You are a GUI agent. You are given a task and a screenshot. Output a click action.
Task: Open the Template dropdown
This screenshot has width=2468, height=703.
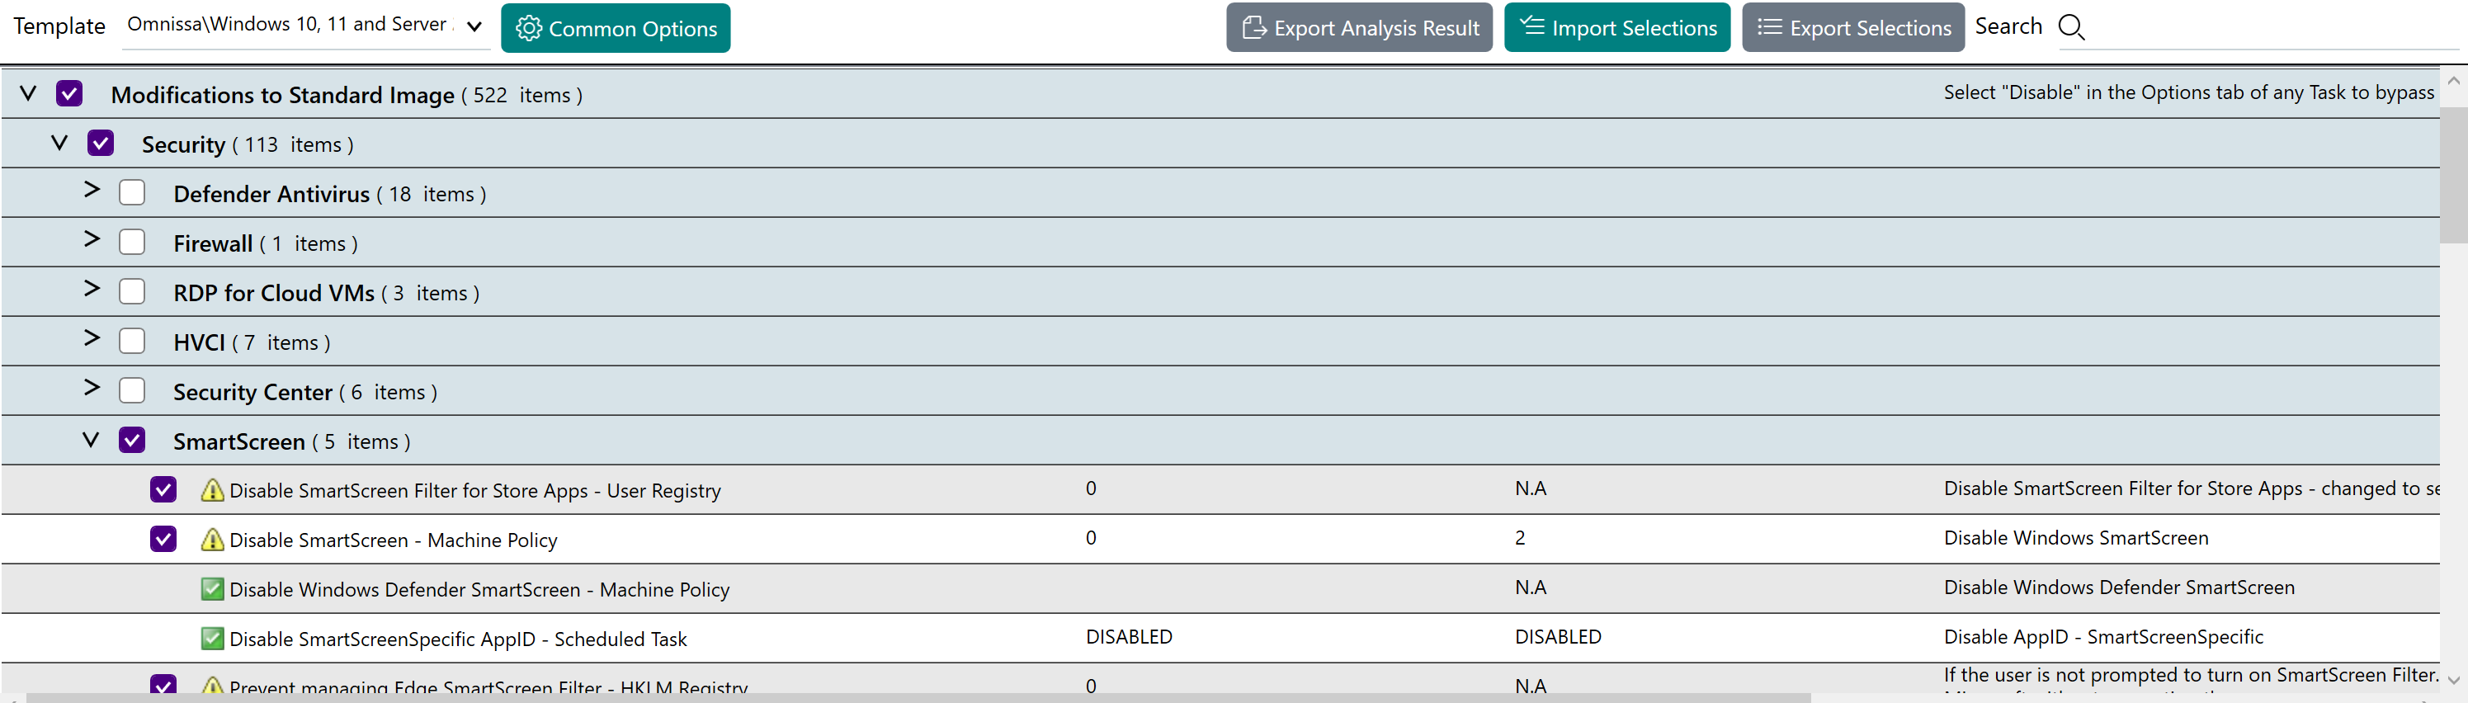[307, 26]
